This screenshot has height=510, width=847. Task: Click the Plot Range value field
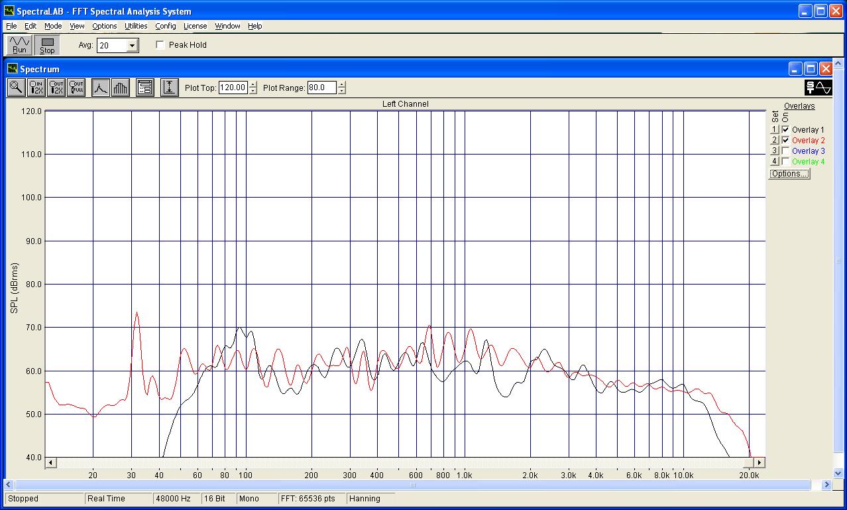tap(322, 88)
